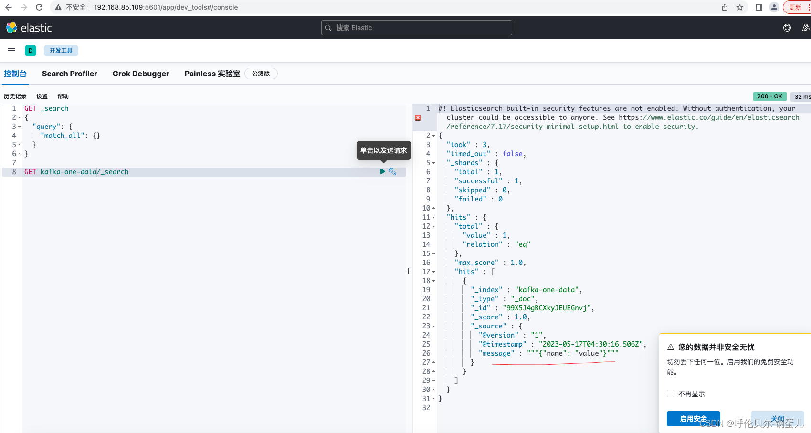
Task: Click the red error marker in response gutter
Action: tap(418, 117)
